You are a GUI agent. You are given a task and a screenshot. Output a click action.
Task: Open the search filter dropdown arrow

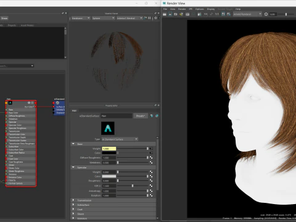[x=32, y=66]
